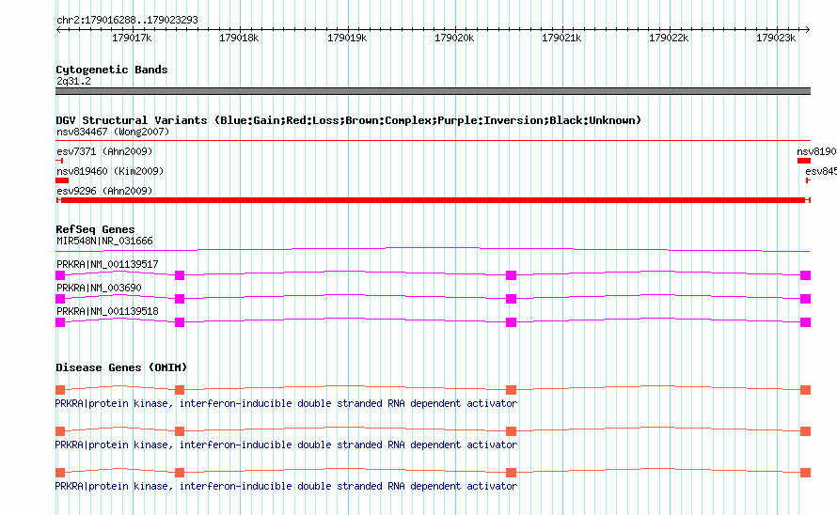Select leftmost exon of NM_001139518 transcript
The height and width of the screenshot is (515, 837).
60,322
